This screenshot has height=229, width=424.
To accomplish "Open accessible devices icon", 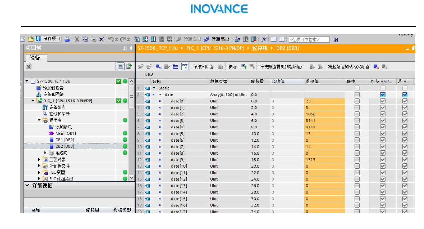I will pos(237,39).
